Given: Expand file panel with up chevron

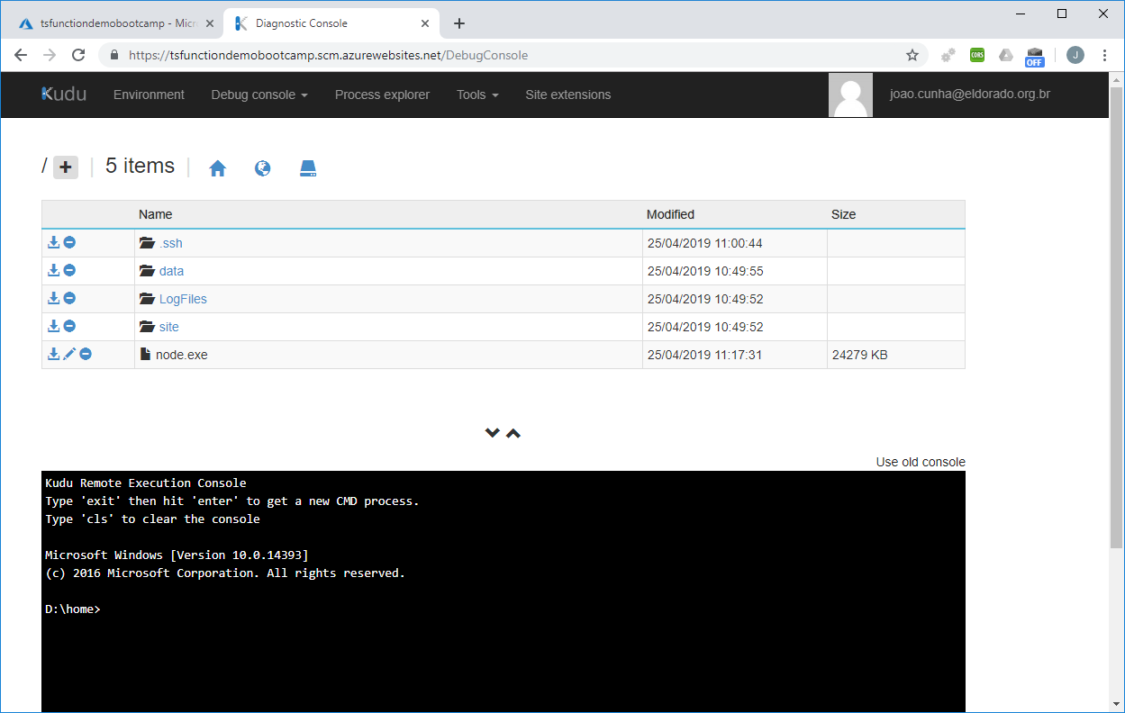Looking at the screenshot, I should 513,433.
